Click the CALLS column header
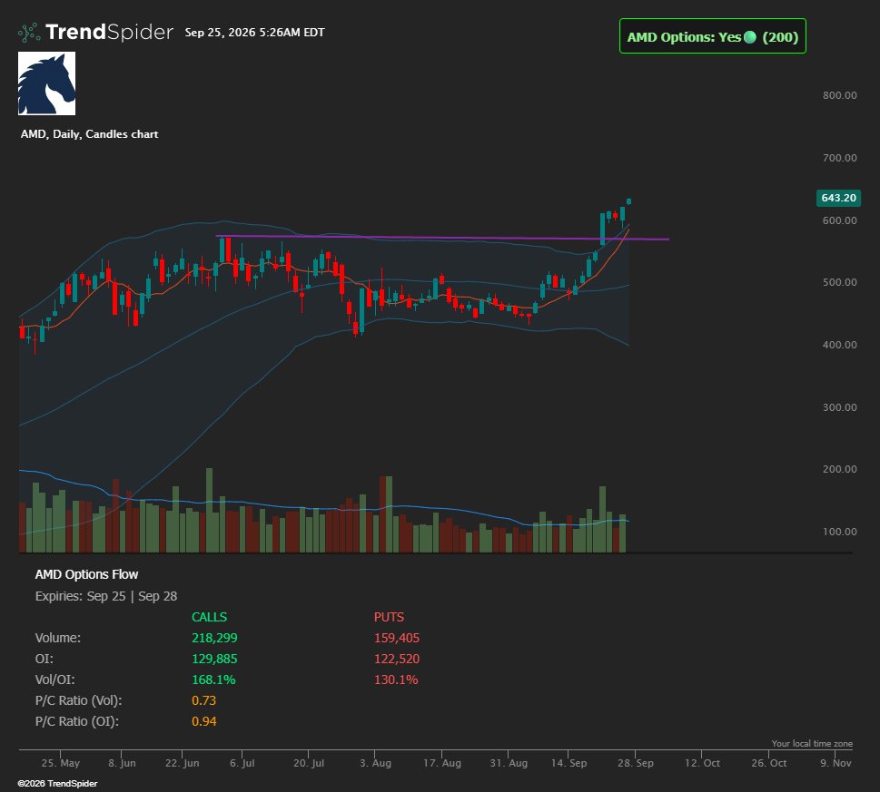The image size is (880, 792). (210, 617)
